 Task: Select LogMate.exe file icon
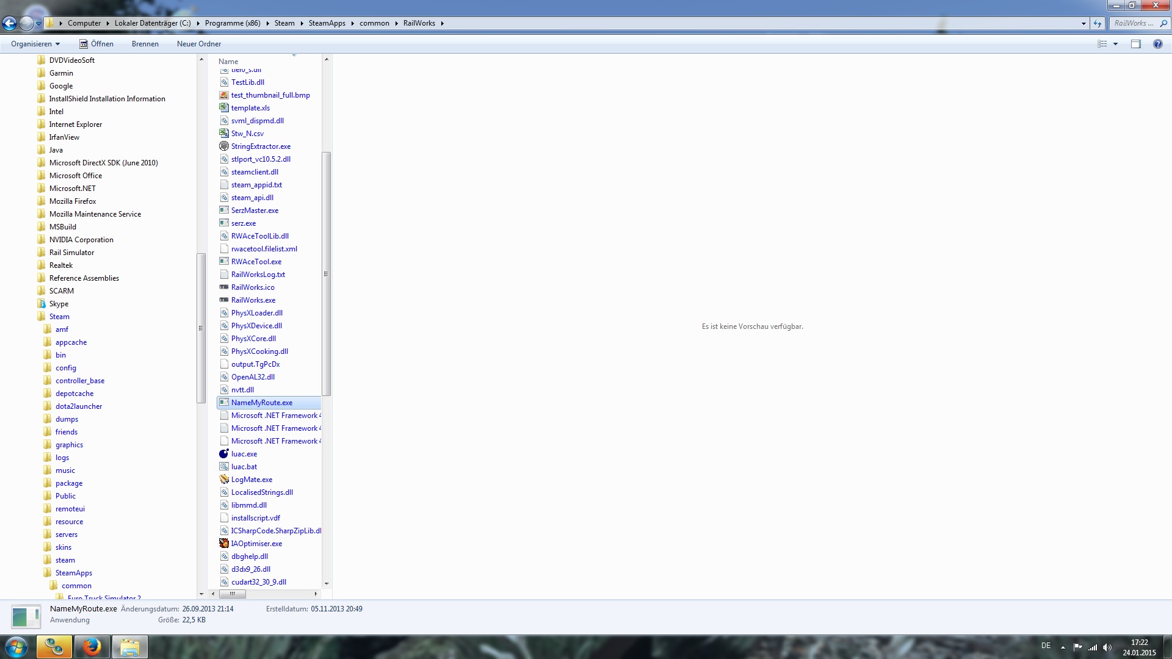[x=224, y=480]
